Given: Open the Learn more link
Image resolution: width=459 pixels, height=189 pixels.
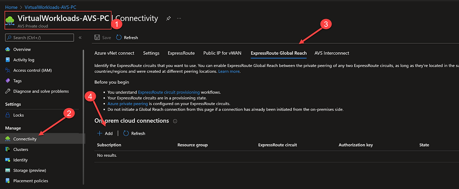Looking at the screenshot, I should [229, 71].
